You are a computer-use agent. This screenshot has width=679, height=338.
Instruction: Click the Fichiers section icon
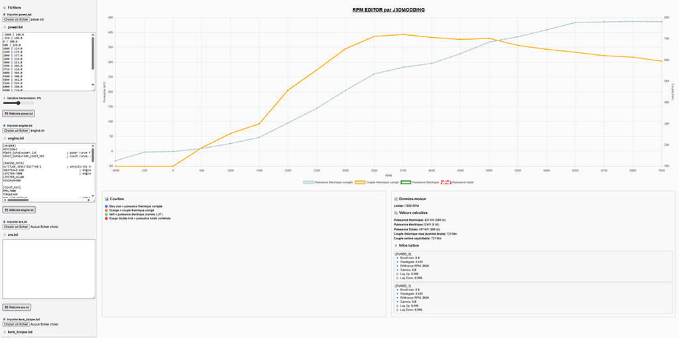pos(5,7)
